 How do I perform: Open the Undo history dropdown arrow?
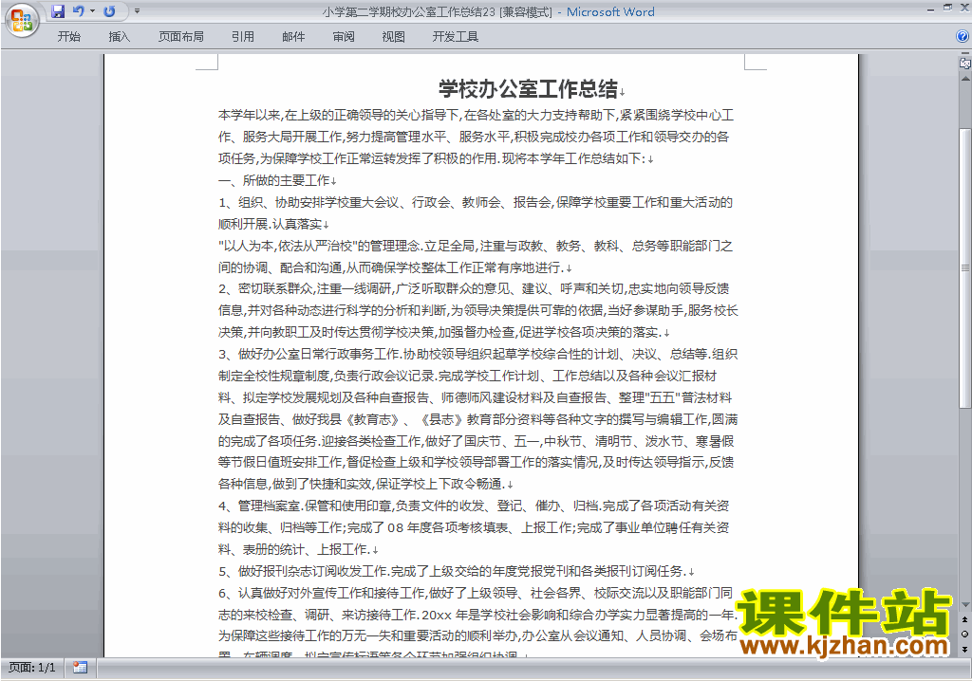(92, 11)
